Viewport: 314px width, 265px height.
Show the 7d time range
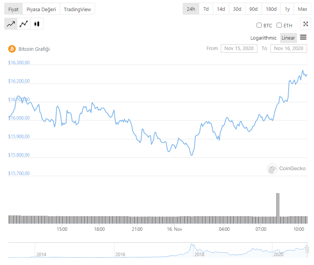click(x=206, y=9)
